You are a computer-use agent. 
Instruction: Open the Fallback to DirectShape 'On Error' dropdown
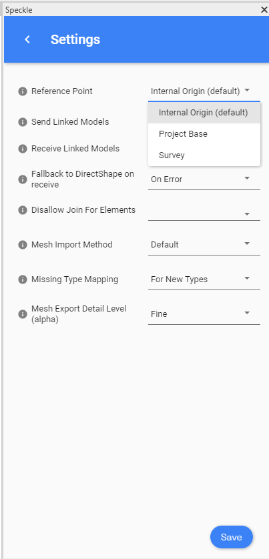[204, 179]
